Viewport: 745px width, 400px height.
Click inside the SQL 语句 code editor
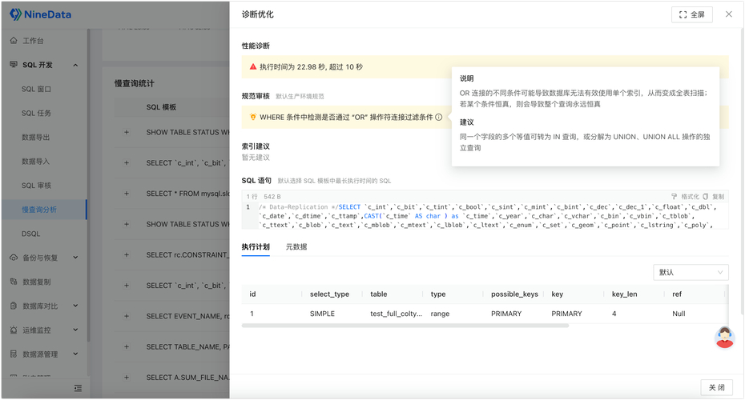tap(485, 216)
